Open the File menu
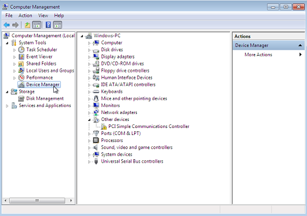 pyautogui.click(x=9, y=16)
